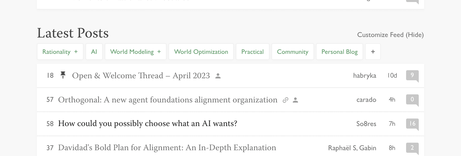Select the World Optimization tag filter
The image size is (461, 156).
pos(201,52)
